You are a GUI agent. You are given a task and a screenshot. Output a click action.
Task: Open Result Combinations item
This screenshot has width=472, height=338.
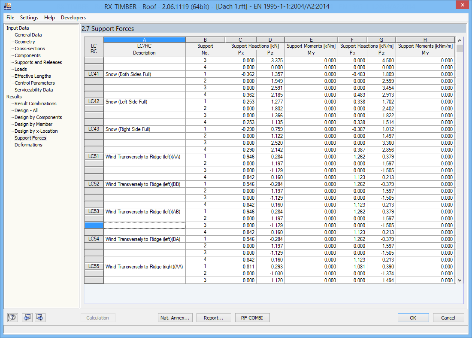pyautogui.click(x=36, y=104)
